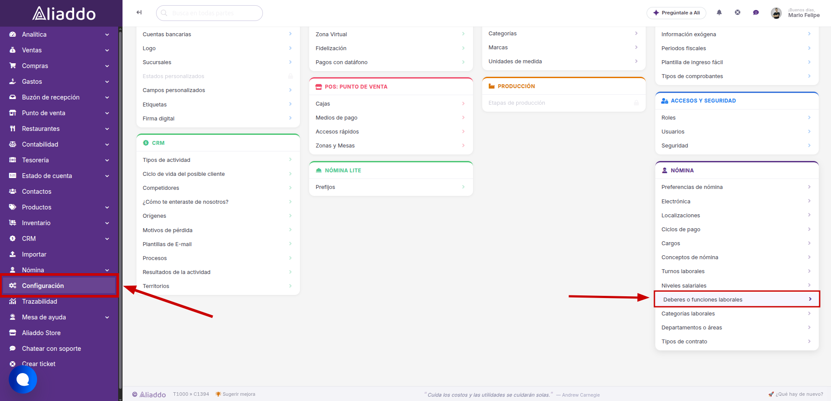Open Unidades de medida setting

click(x=564, y=62)
